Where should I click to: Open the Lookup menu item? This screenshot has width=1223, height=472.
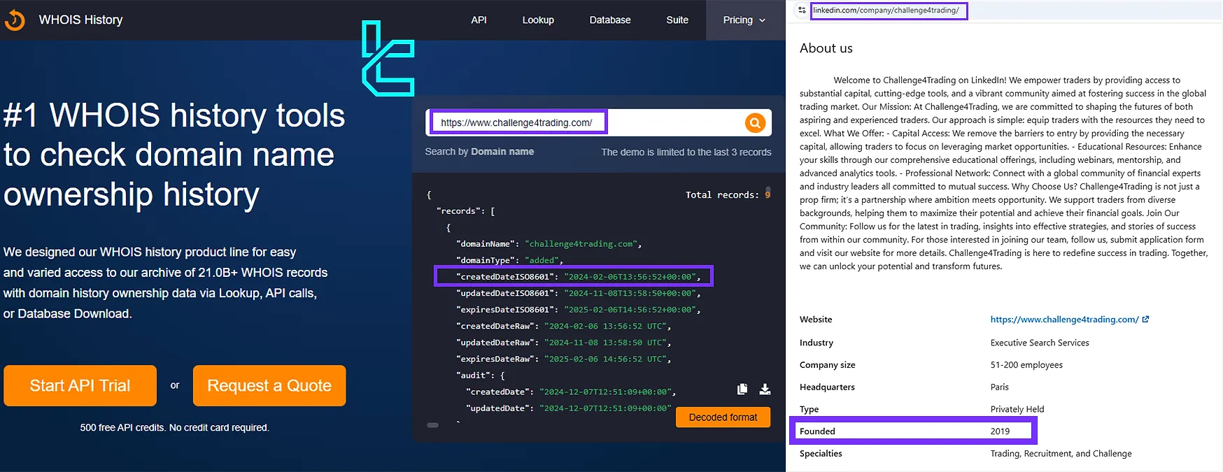click(538, 20)
